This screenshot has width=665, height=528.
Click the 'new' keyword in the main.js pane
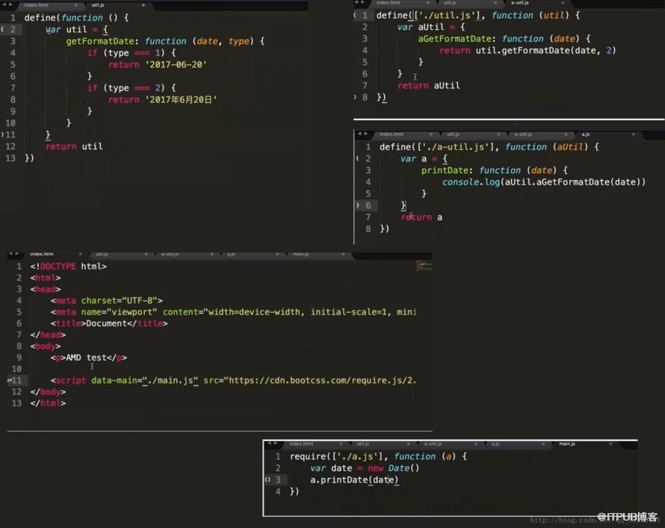click(375, 468)
